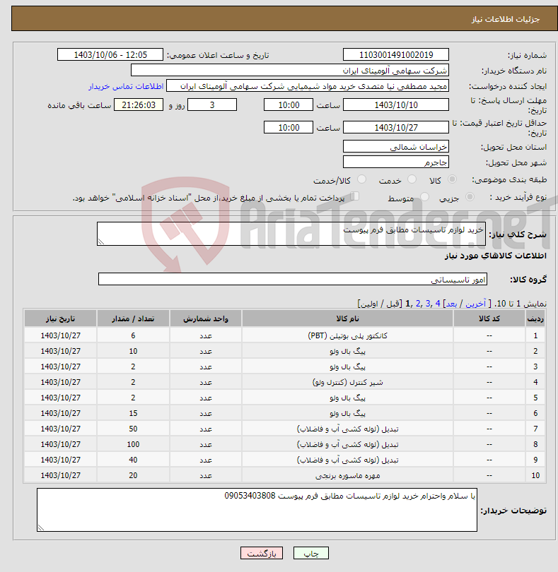The image size is (558, 572).
Task: Click province field خراسان شمالی
Action: pyautogui.click(x=396, y=146)
